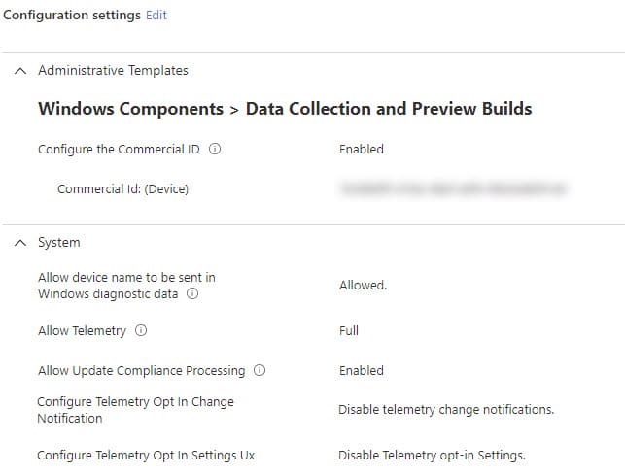
Task: Select the System section heading
Action: pos(59,243)
